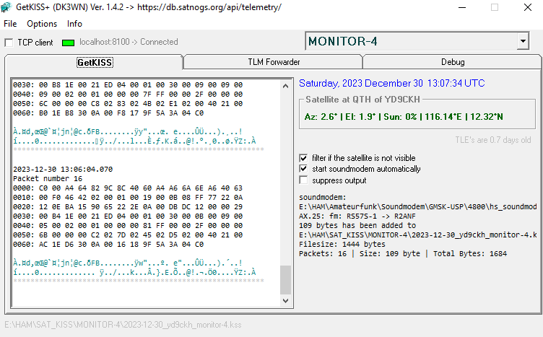
Task: Click the 'Filesize: 1444 bytes' line
Action: pyautogui.click(x=342, y=244)
